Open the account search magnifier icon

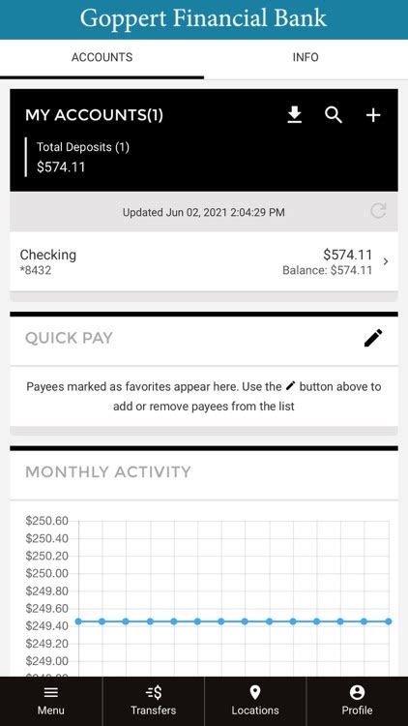coord(334,115)
